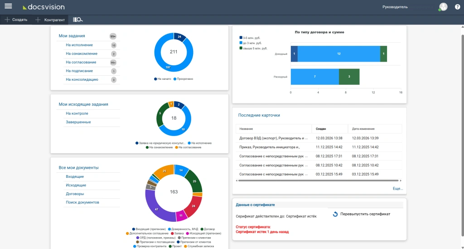Click 'Перевыпустить сертификат' button
The height and width of the screenshot is (249, 464).
point(365,214)
